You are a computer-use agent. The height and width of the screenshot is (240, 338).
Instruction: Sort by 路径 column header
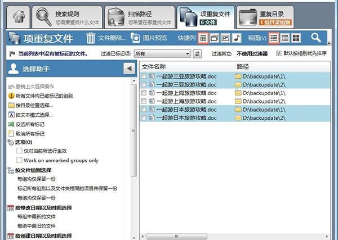(282, 67)
